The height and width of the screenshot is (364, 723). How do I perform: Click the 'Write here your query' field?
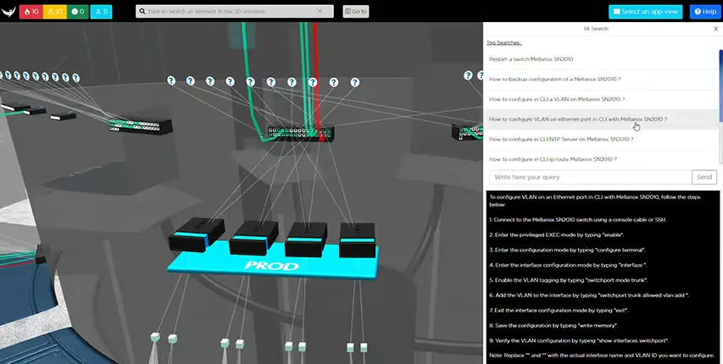point(590,178)
